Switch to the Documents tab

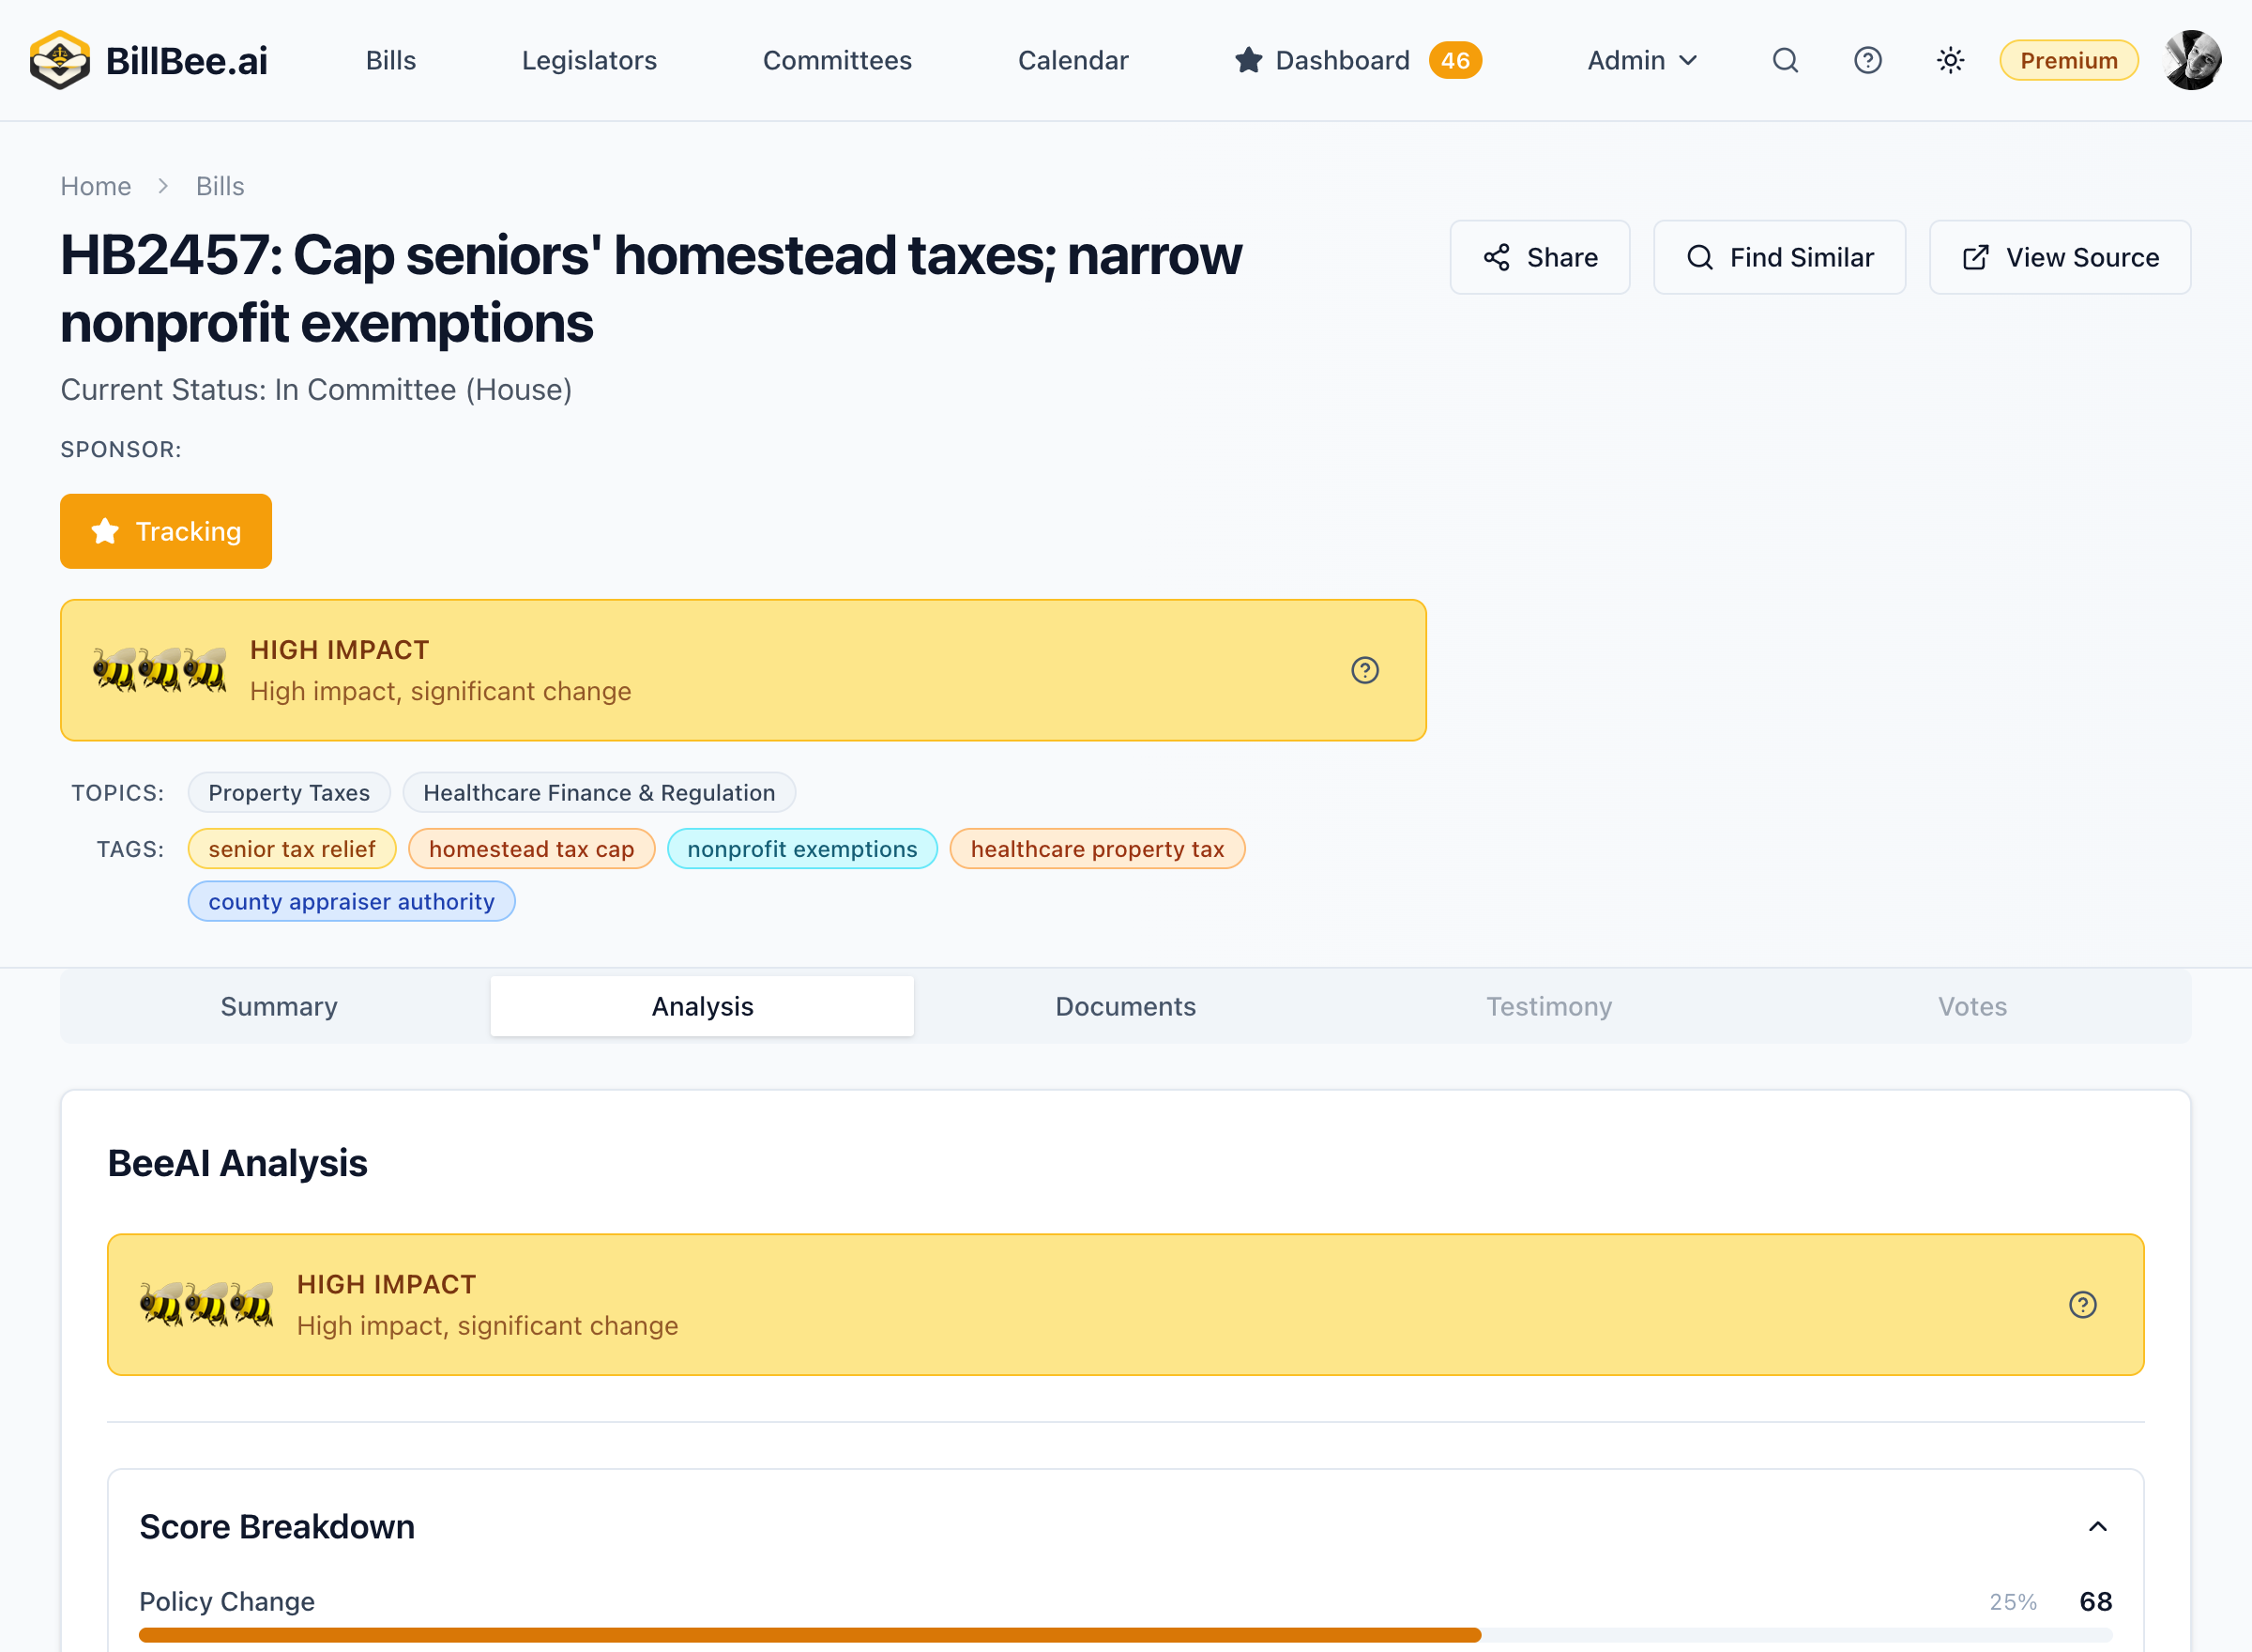tap(1125, 1006)
